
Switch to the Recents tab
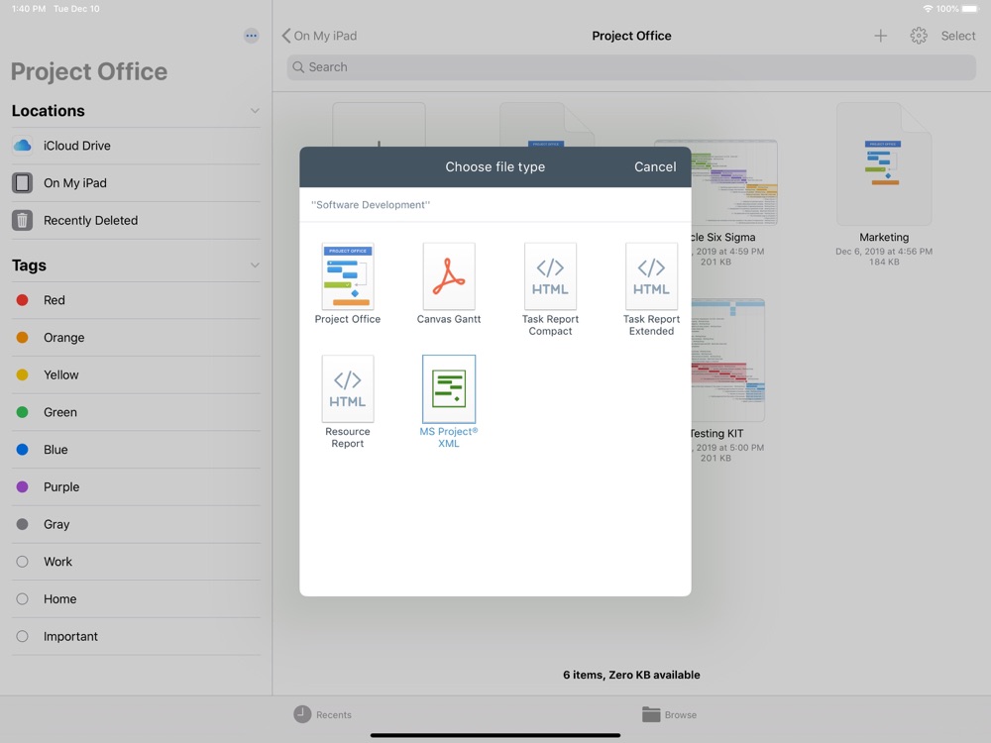point(322,714)
